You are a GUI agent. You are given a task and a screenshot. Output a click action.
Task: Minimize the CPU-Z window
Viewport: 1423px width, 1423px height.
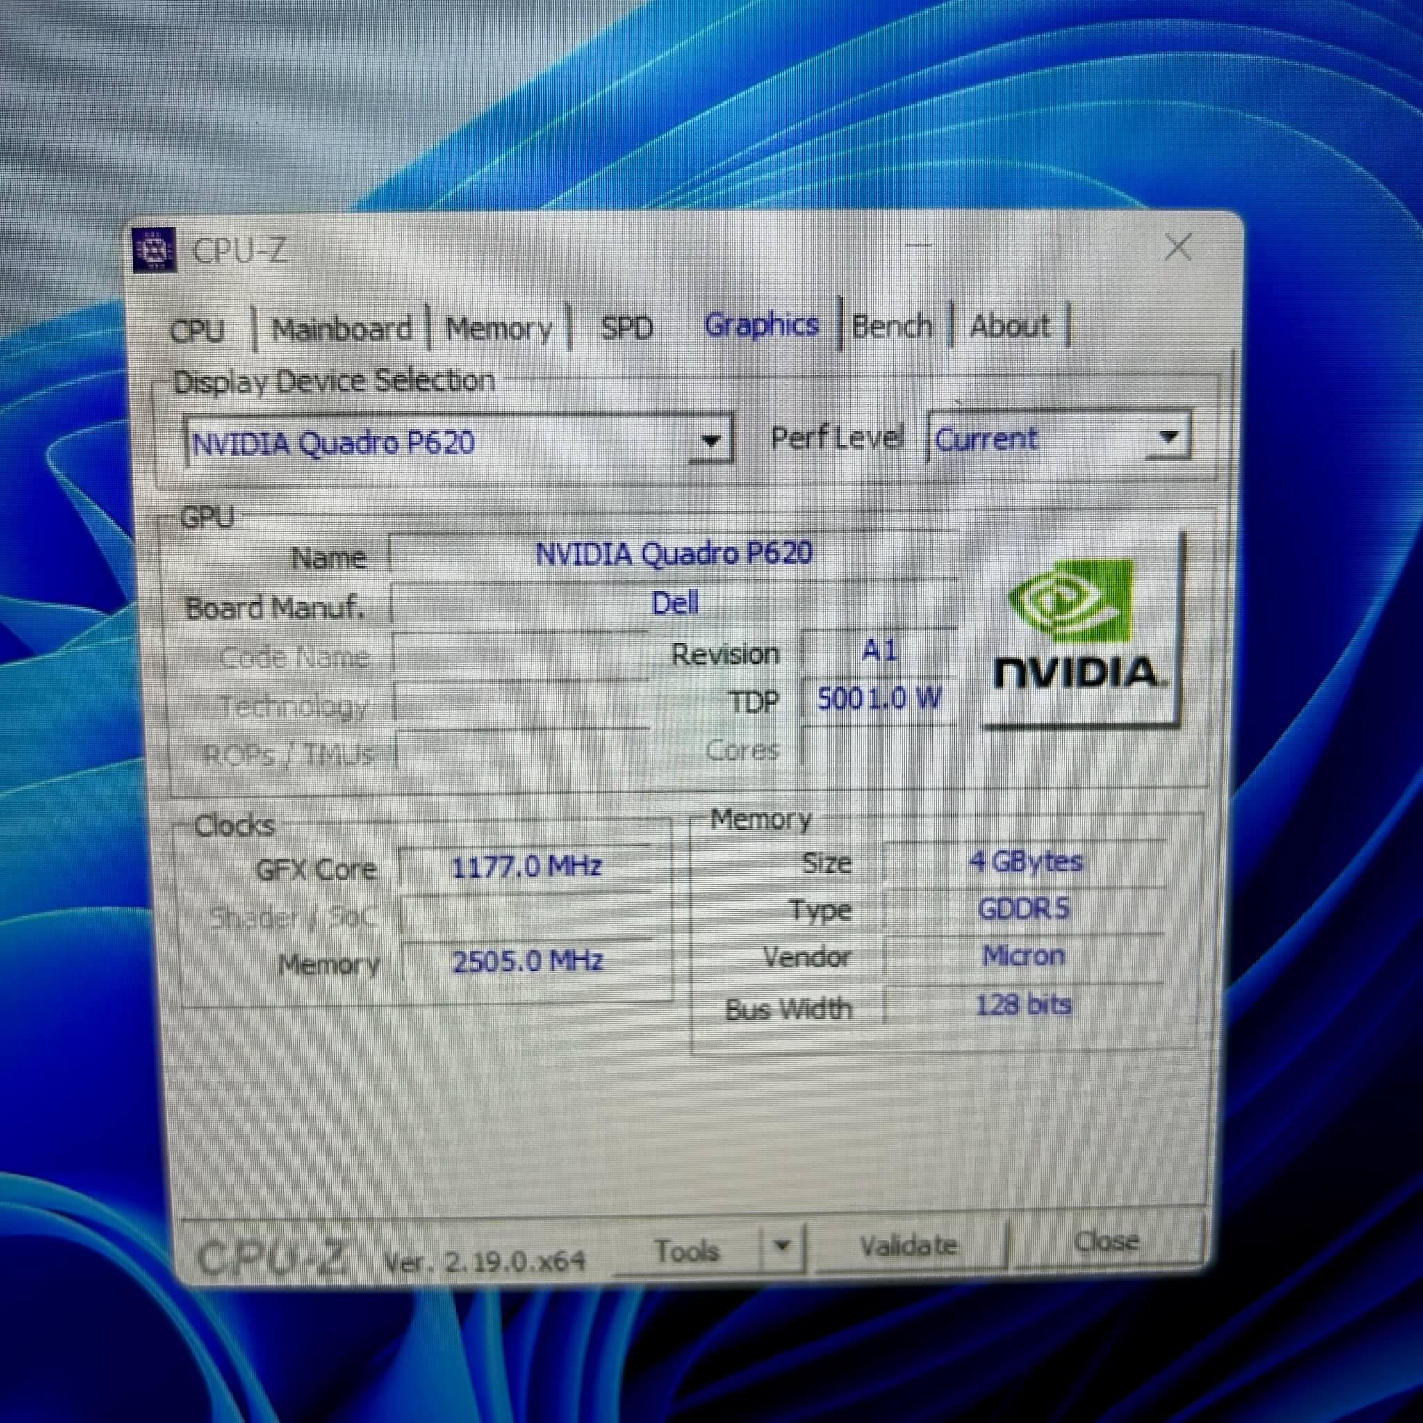click(x=919, y=245)
